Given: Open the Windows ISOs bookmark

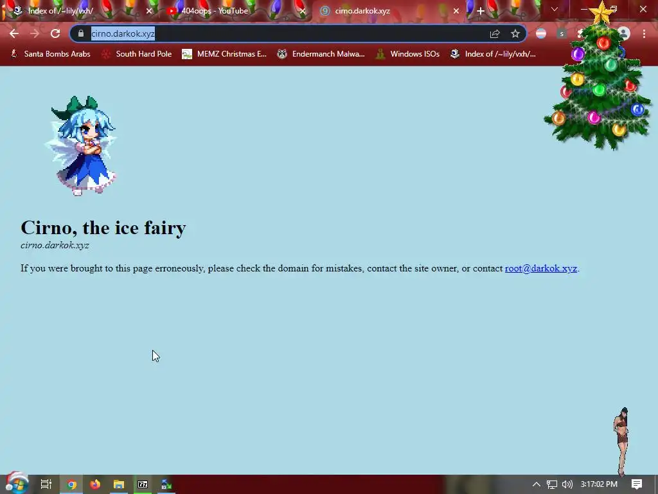Looking at the screenshot, I should click(x=407, y=54).
